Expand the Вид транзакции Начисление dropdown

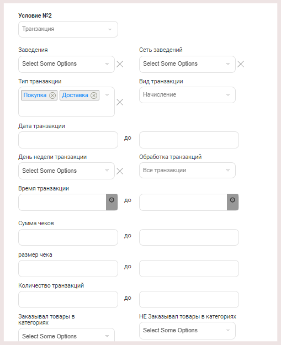point(187,95)
